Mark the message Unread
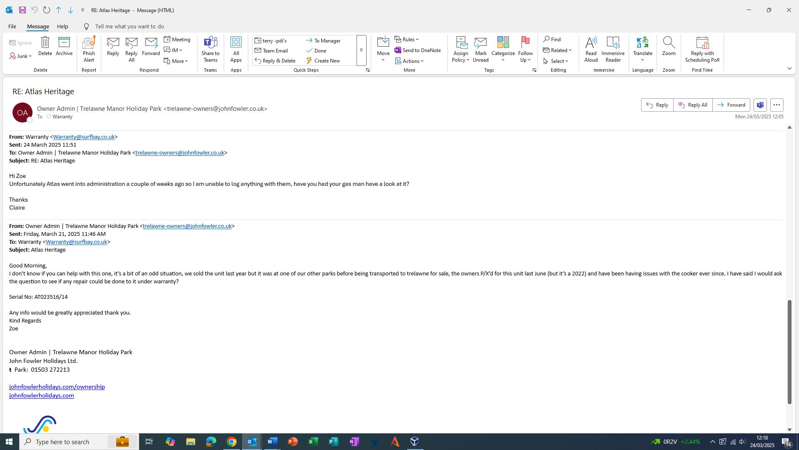Image resolution: width=799 pixels, height=450 pixels. tap(480, 49)
